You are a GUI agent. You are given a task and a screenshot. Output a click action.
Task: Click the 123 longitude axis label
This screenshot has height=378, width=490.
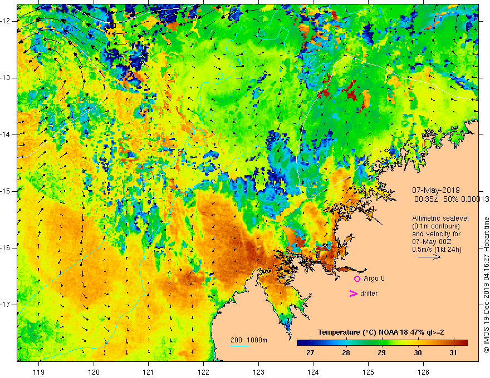[x=258, y=372]
